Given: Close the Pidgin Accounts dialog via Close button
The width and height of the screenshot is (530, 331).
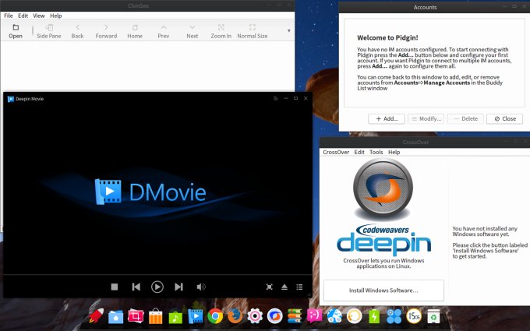Looking at the screenshot, I should tap(505, 118).
